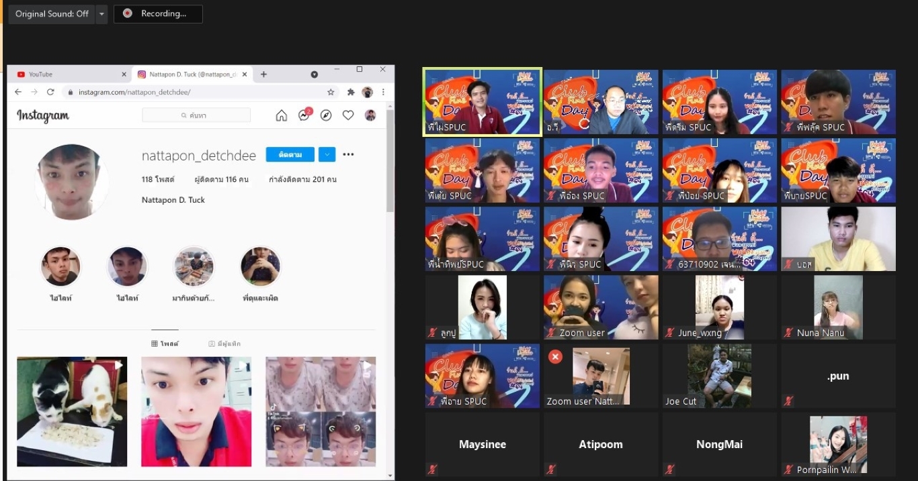Select the โพสต์ posts tab
This screenshot has height=481, width=918.
click(x=165, y=343)
